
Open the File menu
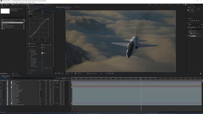click(1, 3)
